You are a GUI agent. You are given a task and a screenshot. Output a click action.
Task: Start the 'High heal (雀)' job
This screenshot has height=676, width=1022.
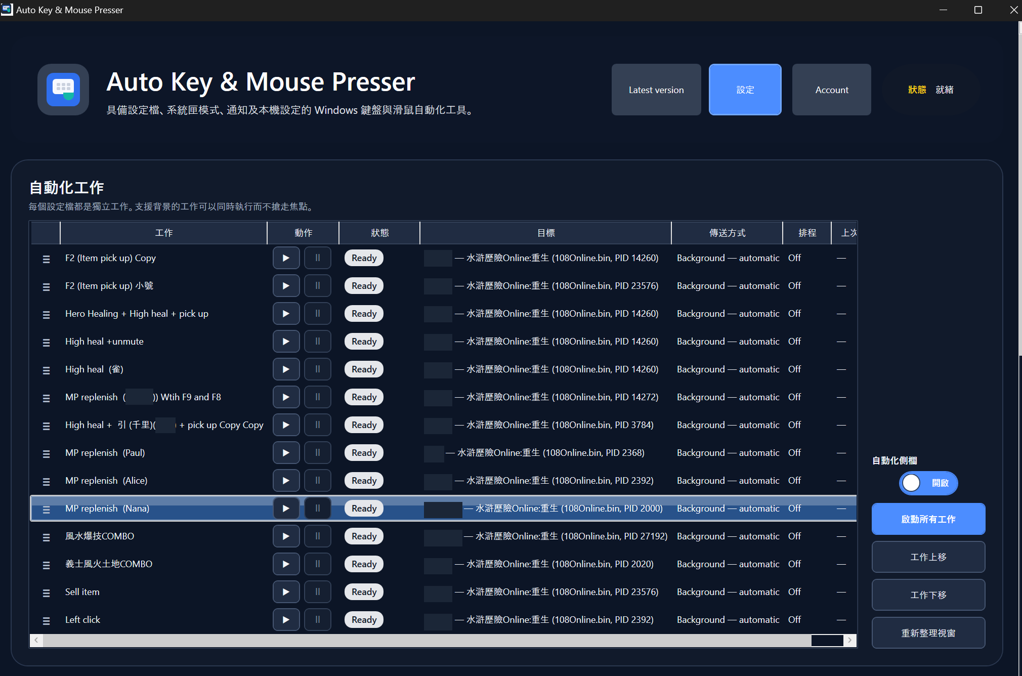pos(286,369)
